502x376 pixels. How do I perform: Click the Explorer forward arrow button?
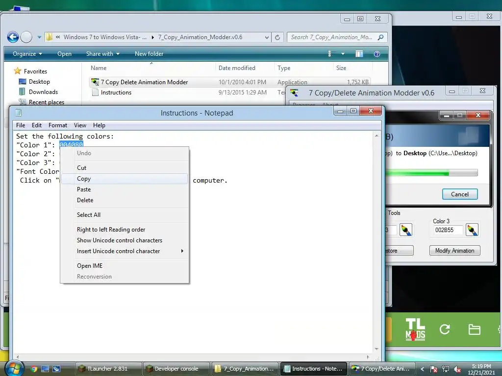pyautogui.click(x=26, y=37)
